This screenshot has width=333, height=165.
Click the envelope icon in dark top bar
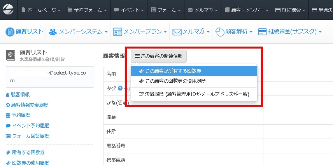tap(190, 10)
